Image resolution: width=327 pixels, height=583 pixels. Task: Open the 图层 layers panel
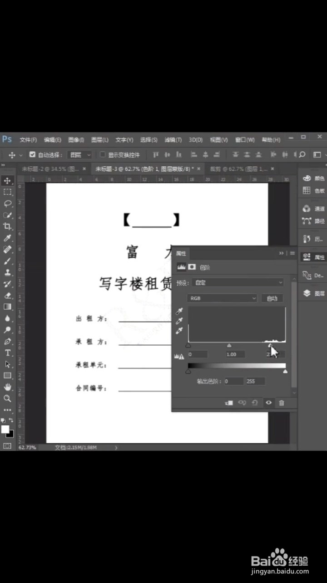(x=314, y=293)
